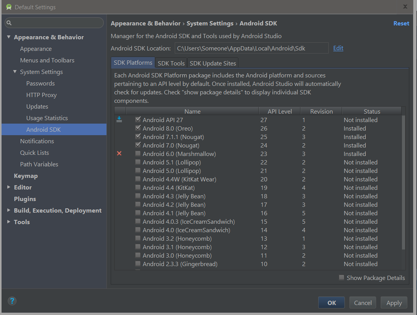Close the Default Settings dialog
The height and width of the screenshot is (315, 417).
pos(405,7)
